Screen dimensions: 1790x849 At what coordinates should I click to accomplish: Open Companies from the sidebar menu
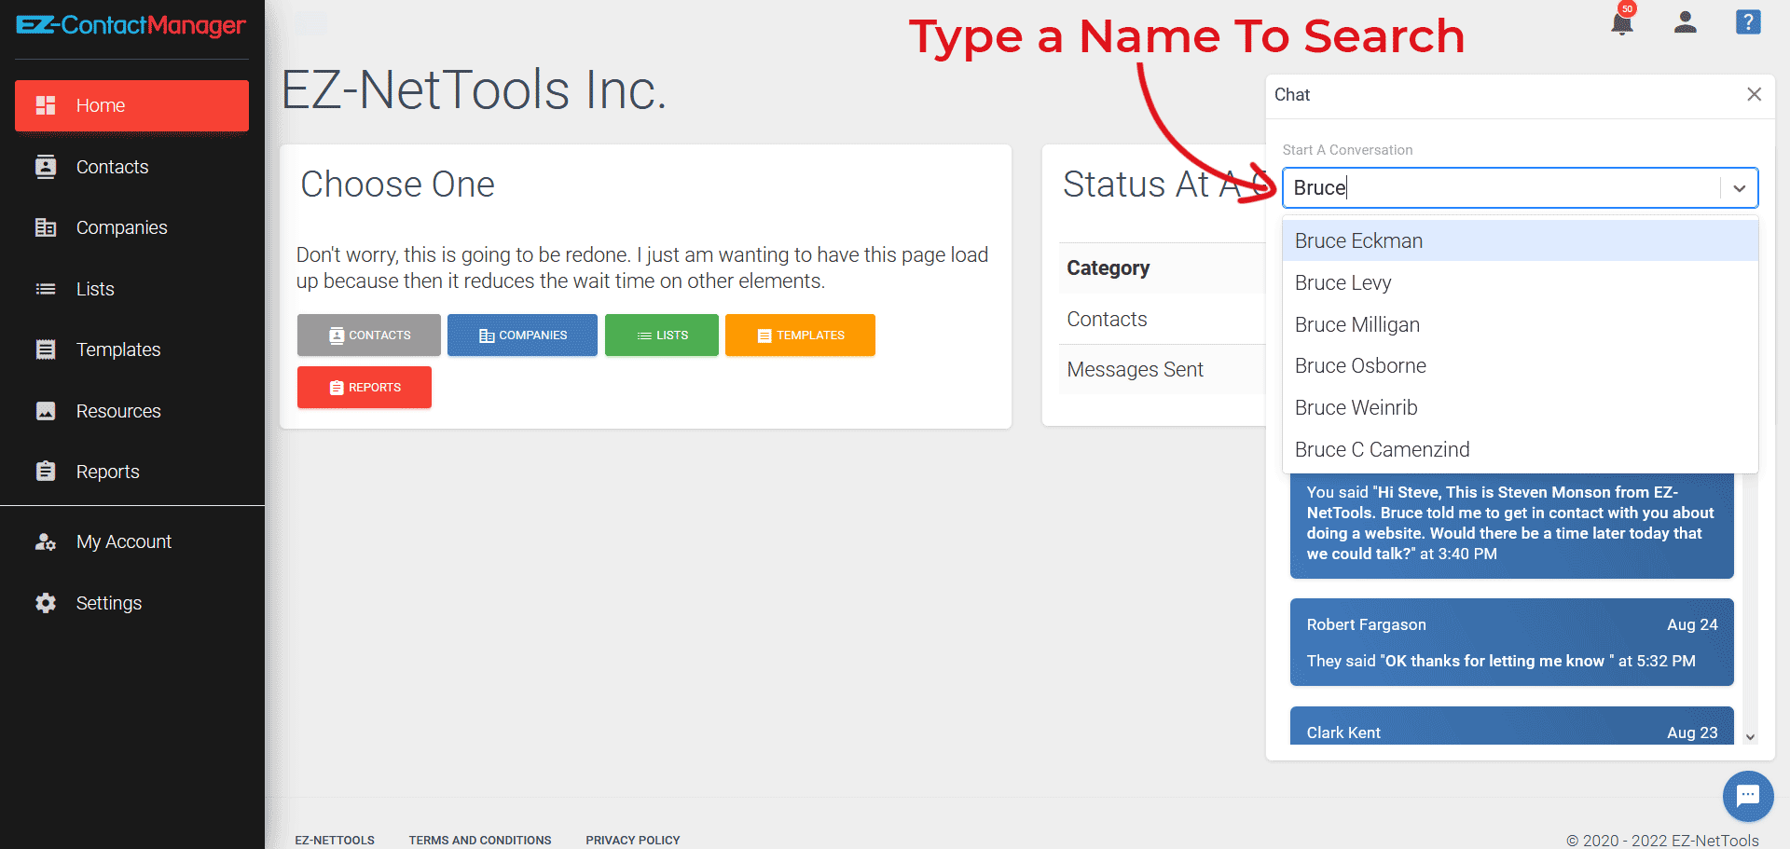131,227
